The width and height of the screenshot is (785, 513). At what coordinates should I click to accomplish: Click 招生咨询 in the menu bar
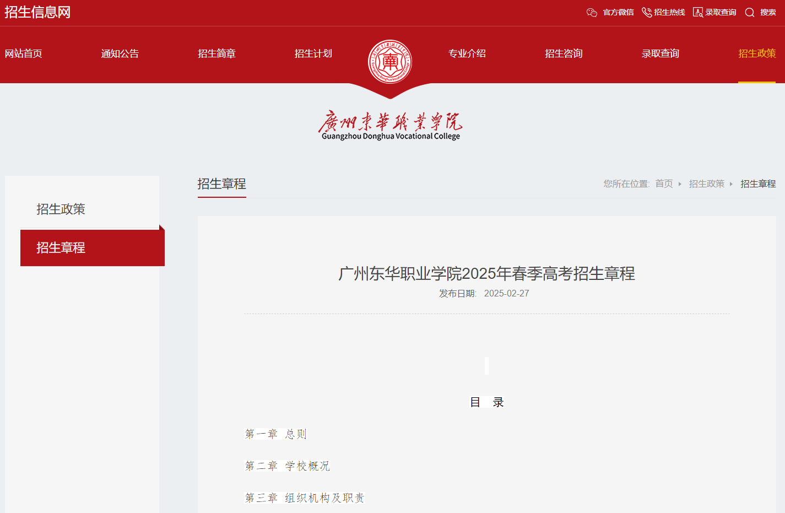point(563,53)
